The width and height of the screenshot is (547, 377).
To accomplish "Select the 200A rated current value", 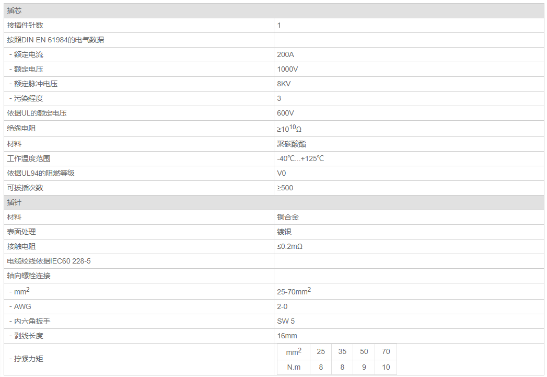I will [285, 54].
